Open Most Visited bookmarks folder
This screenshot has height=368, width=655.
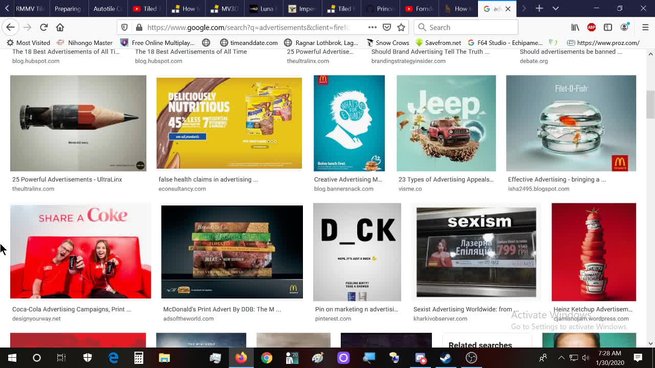coord(28,42)
